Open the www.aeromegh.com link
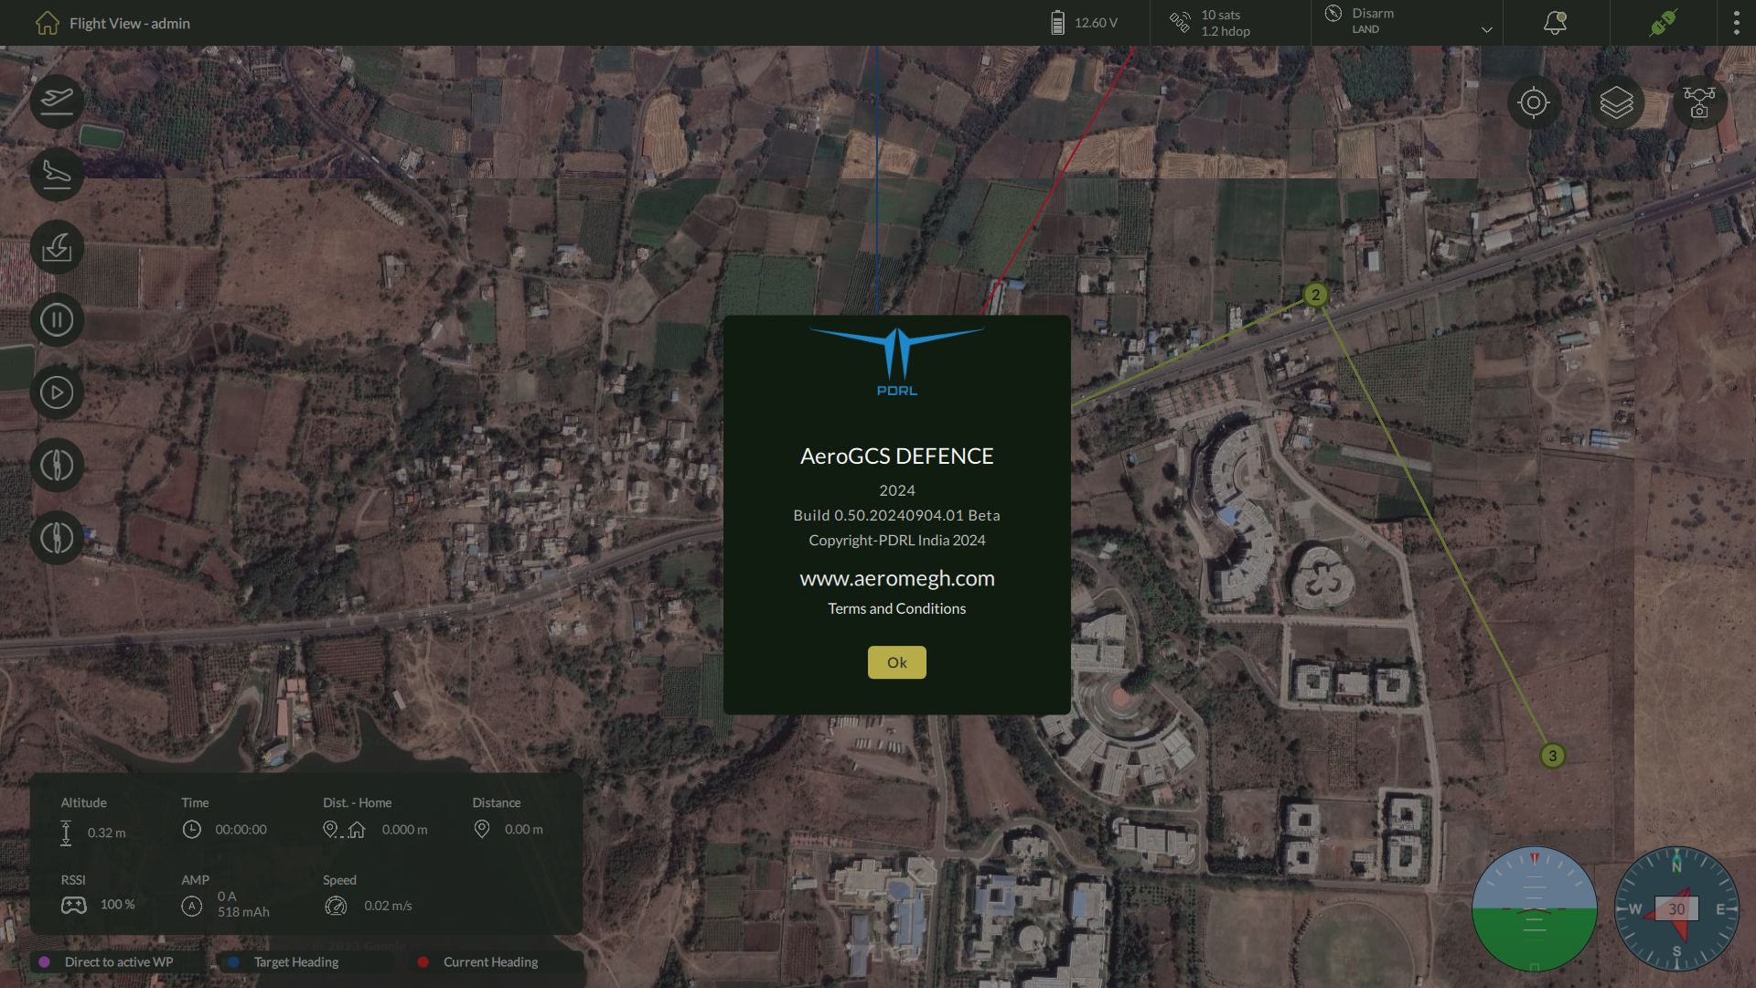 896,578
